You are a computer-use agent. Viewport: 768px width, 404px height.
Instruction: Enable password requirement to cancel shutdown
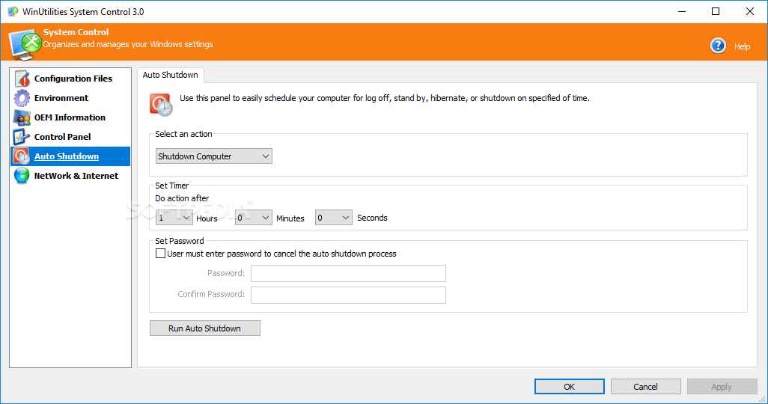pos(160,254)
